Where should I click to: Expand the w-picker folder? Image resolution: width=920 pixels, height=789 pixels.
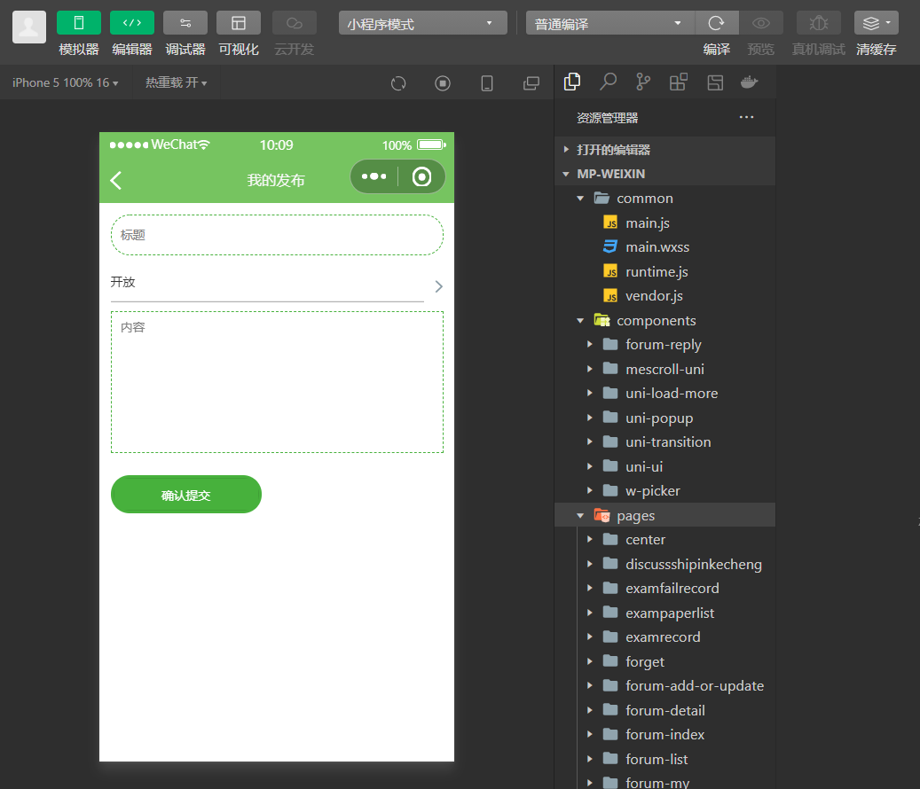664,490
